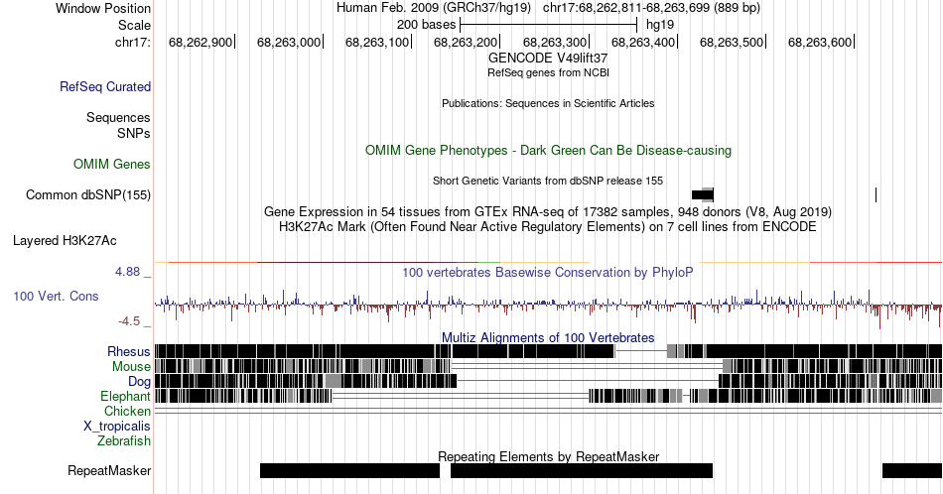Click the H3K27Ac Mark ENCODE track title
The height and width of the screenshot is (494, 943).
coord(548,226)
